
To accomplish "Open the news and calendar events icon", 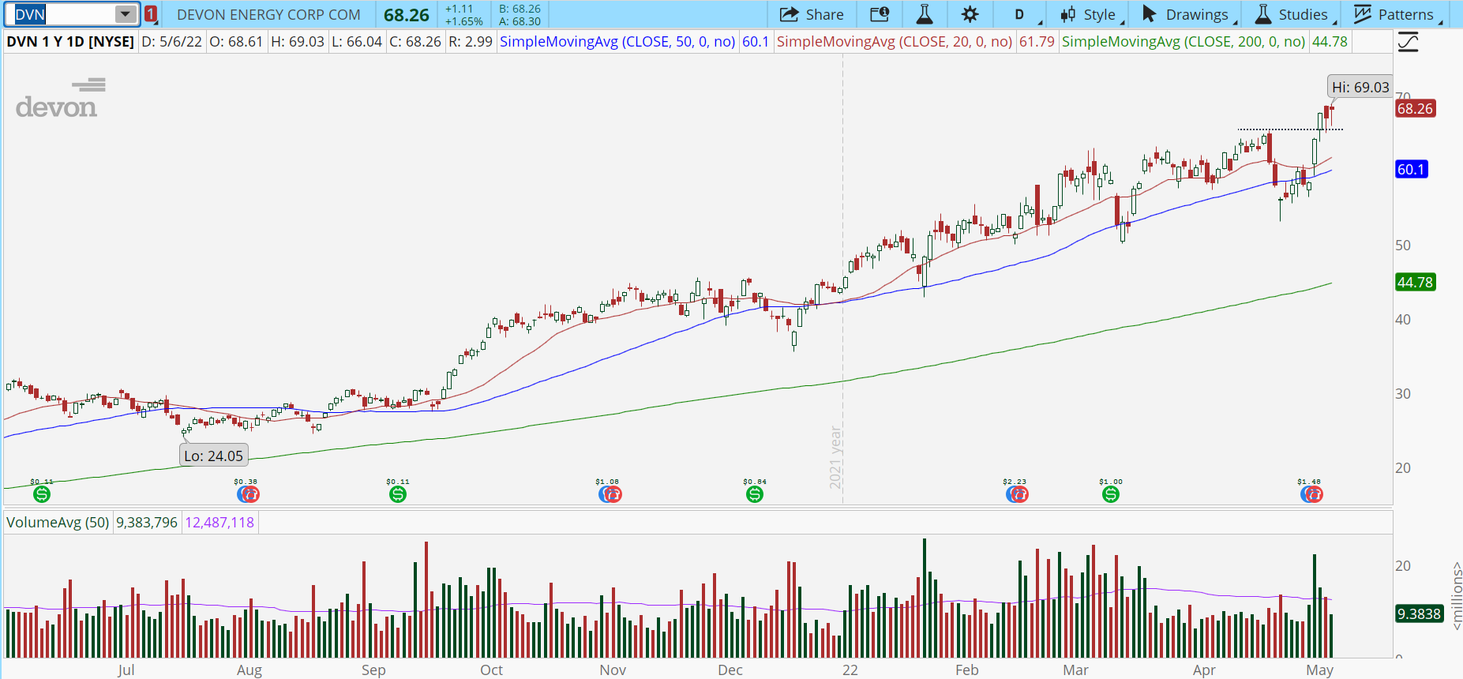I will click(x=879, y=14).
